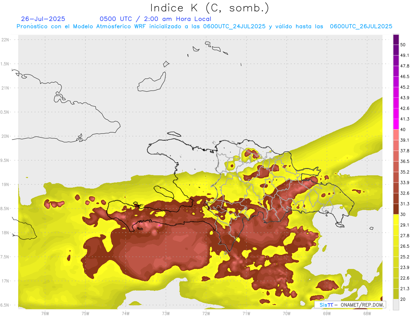
Task: Click the "42.6" color bar value
Action: pyautogui.click(x=405, y=108)
